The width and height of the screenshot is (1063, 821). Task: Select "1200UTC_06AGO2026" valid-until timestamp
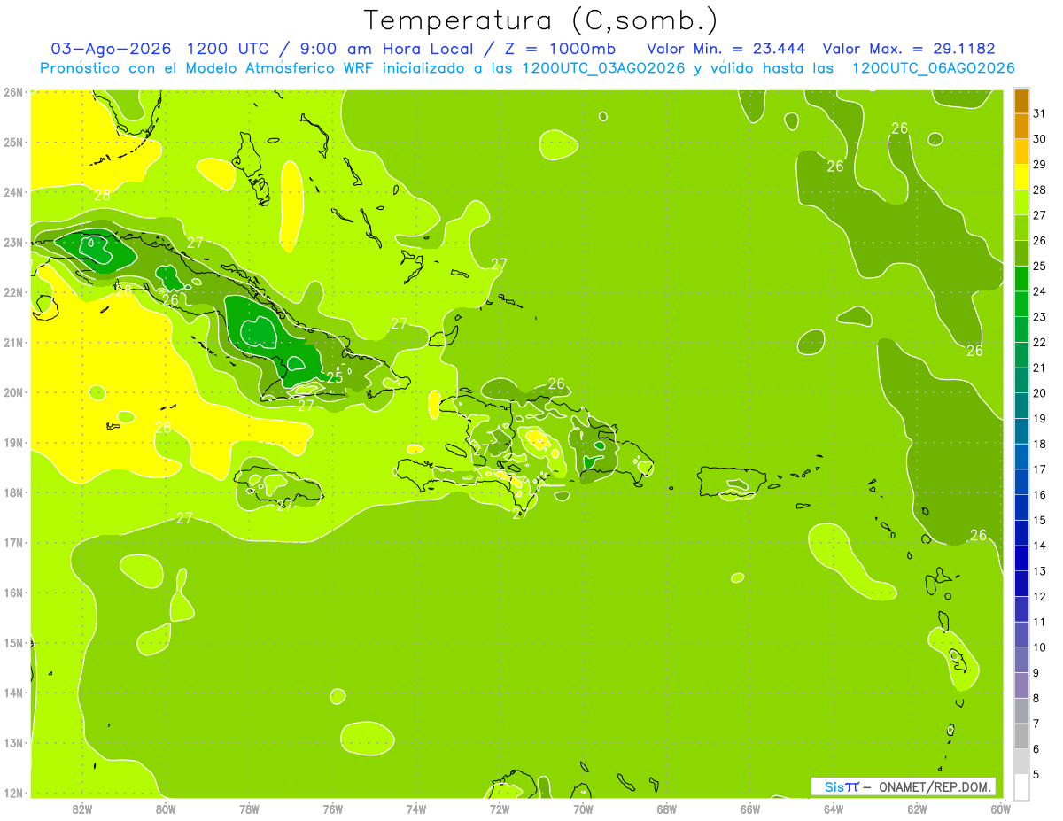[933, 68]
